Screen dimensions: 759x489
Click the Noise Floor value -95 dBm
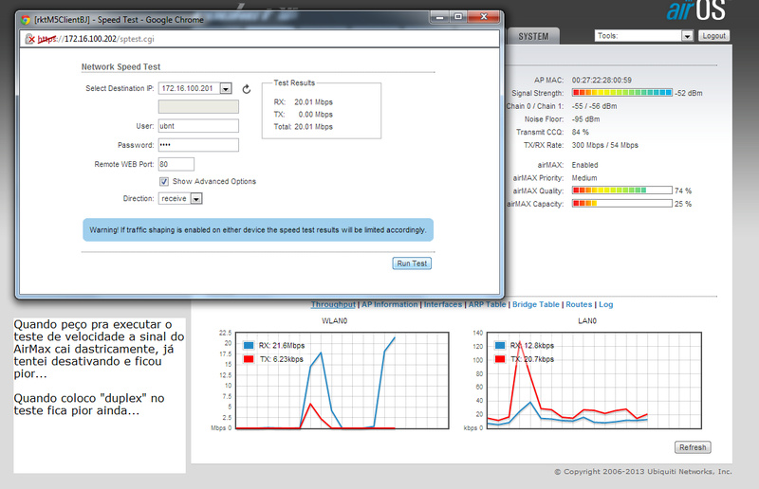pyautogui.click(x=585, y=119)
